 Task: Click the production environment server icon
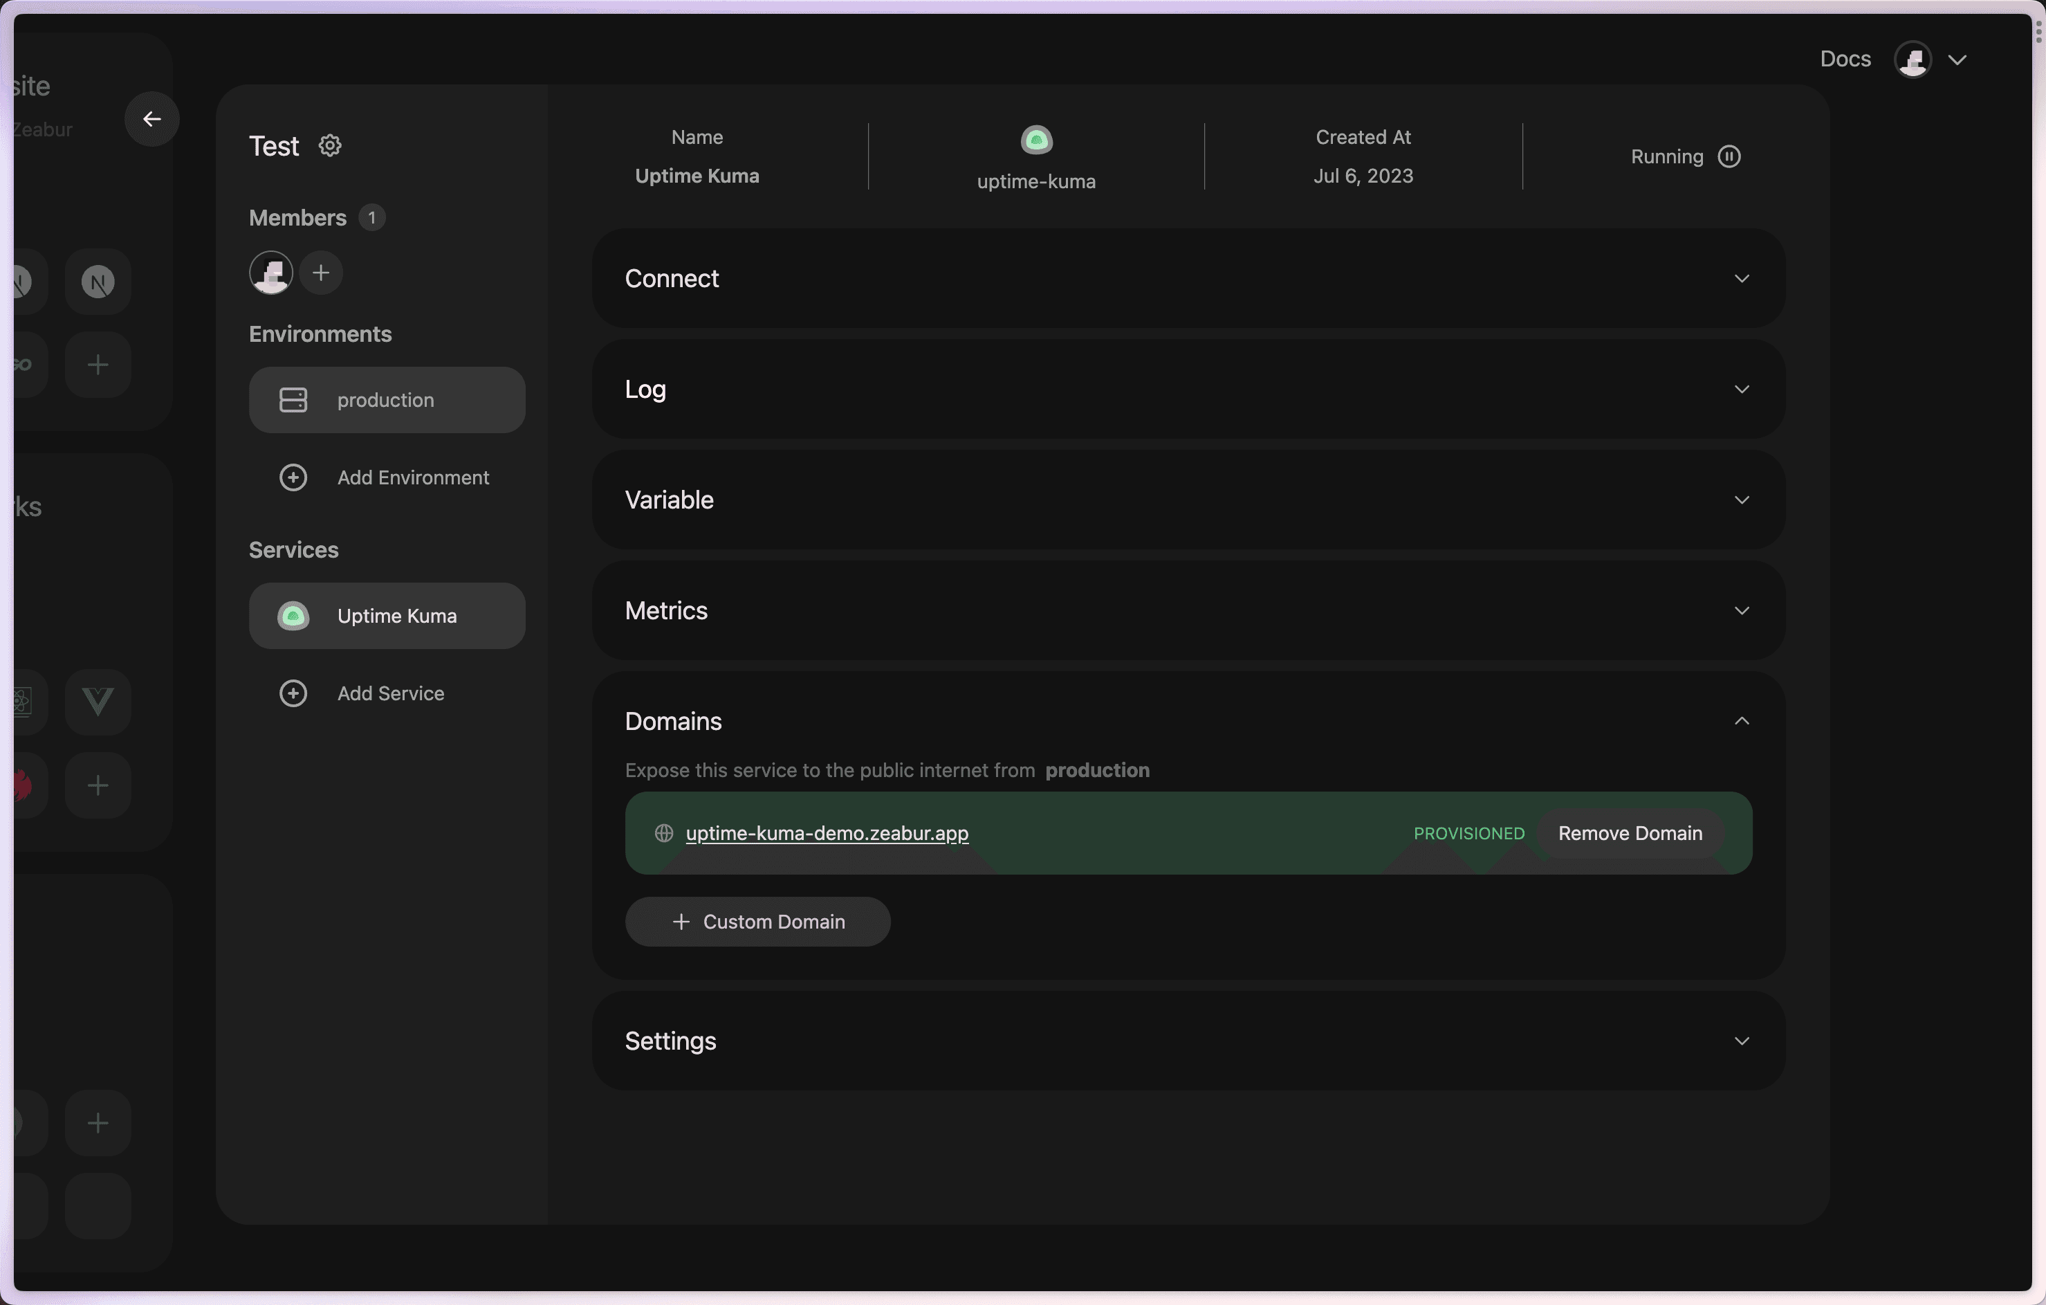pos(293,399)
